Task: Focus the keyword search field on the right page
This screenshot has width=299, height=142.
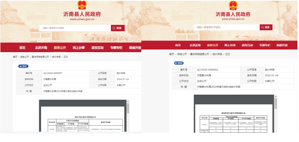Action: click(227, 27)
